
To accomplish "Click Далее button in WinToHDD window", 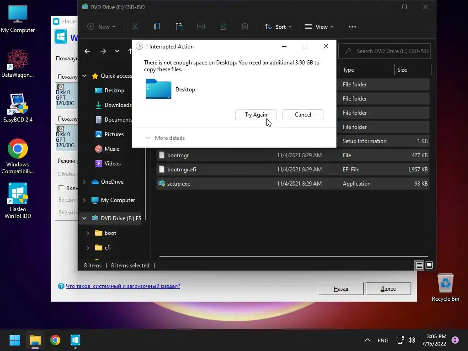I will click(388, 289).
